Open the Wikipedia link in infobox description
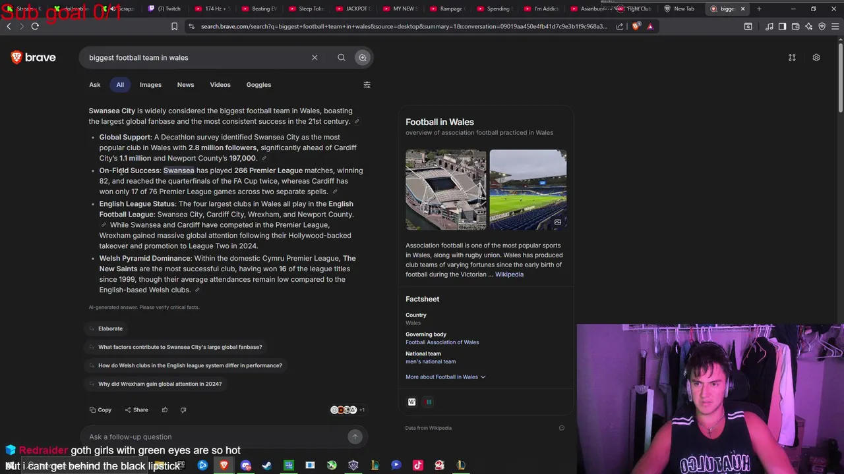 point(509,275)
